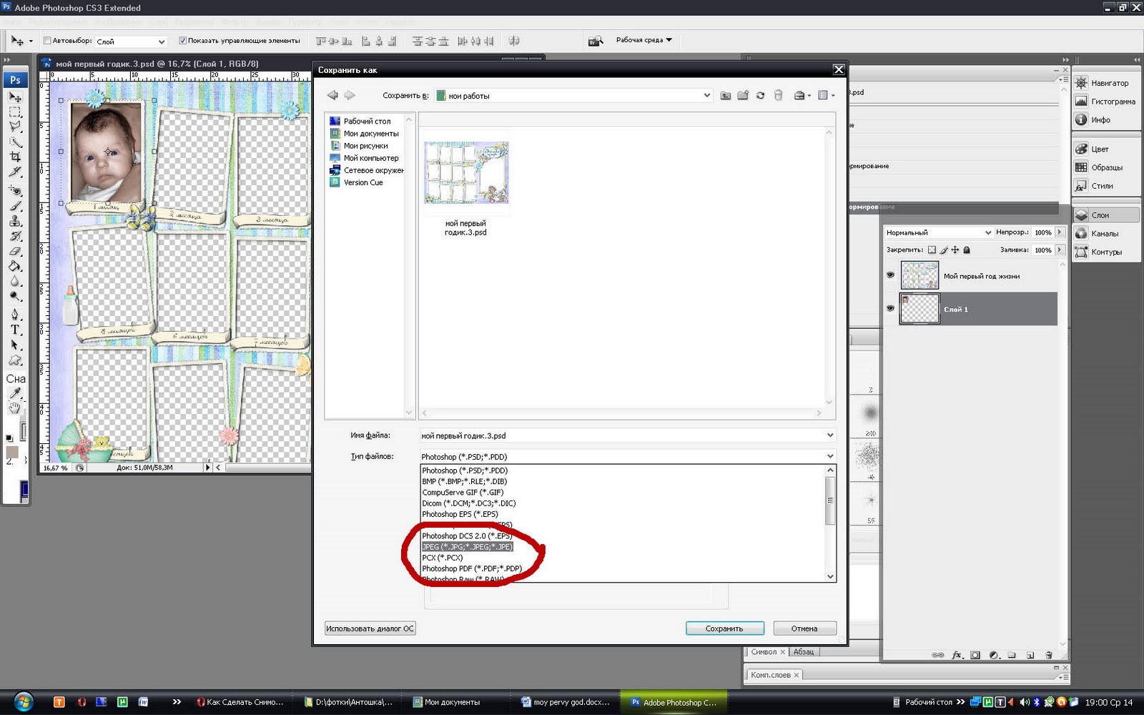
Task: Click Отмена button
Action: (x=804, y=628)
